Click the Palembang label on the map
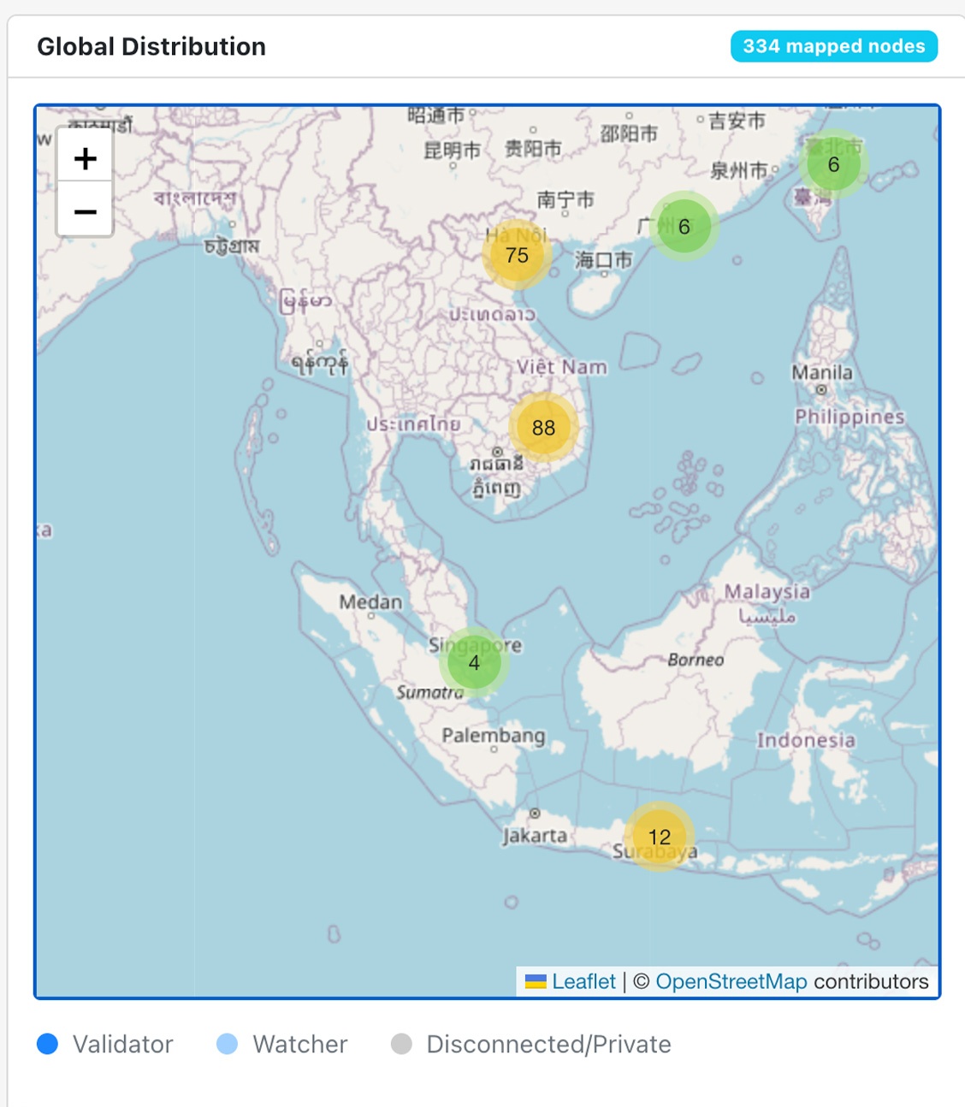965x1107 pixels. click(494, 736)
